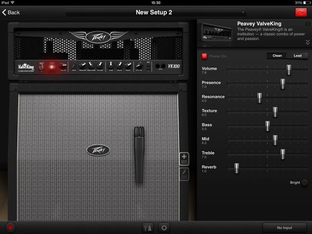The image size is (312, 234).
Task: Click the Resonance slider handle
Action: tap(260, 98)
